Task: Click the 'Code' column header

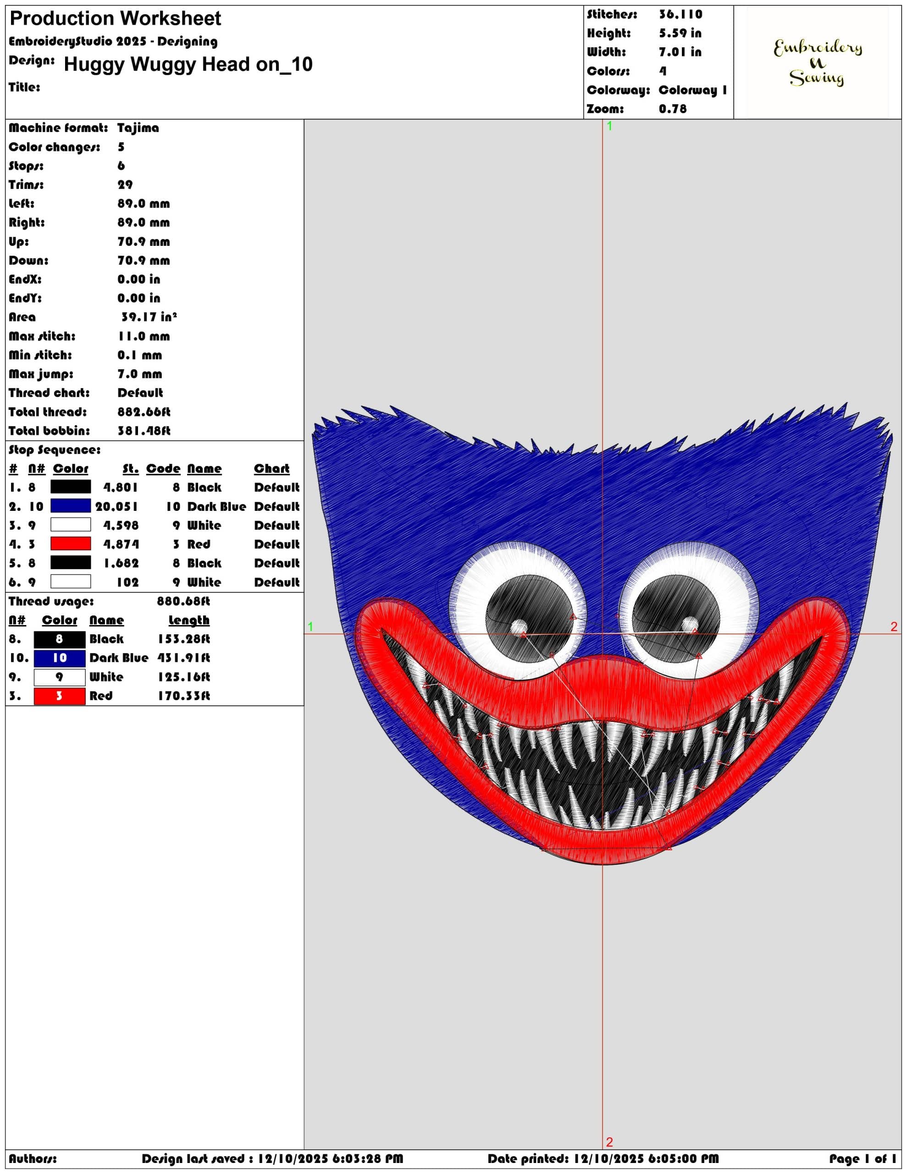Action: [x=163, y=469]
